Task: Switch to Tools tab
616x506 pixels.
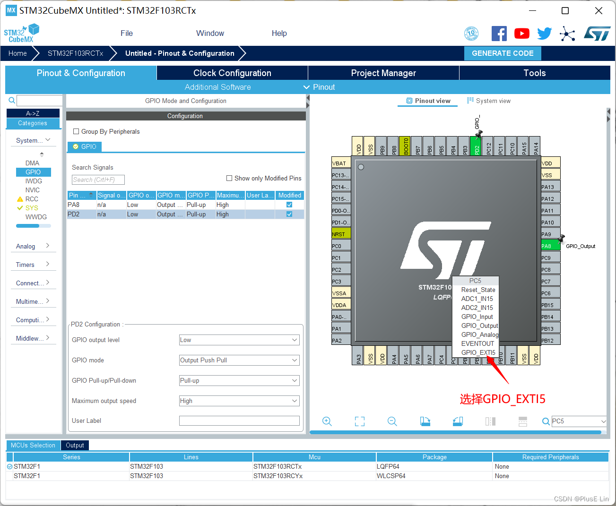Action: coord(535,73)
